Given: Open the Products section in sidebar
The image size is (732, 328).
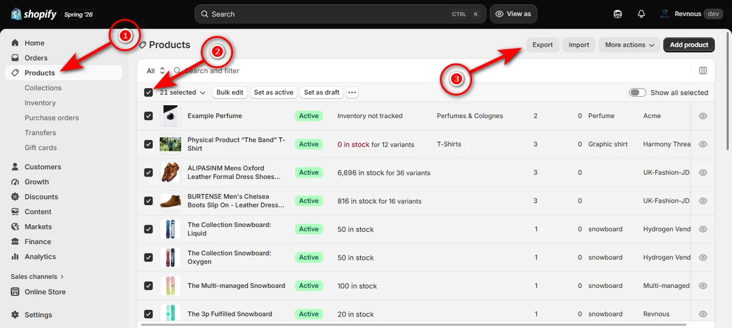Looking at the screenshot, I should pos(64,73).
